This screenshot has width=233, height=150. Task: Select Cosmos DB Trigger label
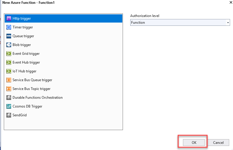pyautogui.click(x=28, y=106)
